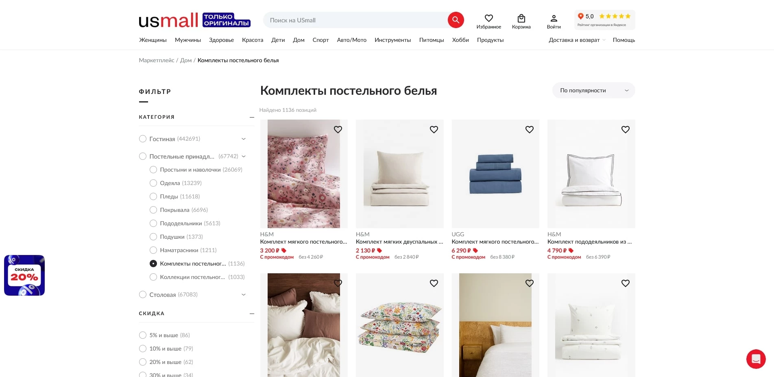Screen dimensions: 774x377
Task: Add the blue UGG bedding to favorites
Action: pyautogui.click(x=529, y=129)
